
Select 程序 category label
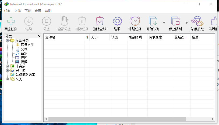pyautogui.click(x=24, y=58)
